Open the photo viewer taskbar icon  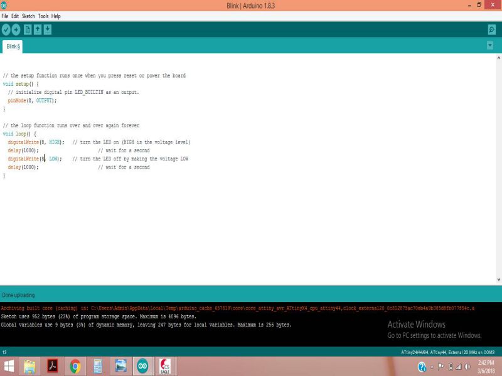(120, 366)
